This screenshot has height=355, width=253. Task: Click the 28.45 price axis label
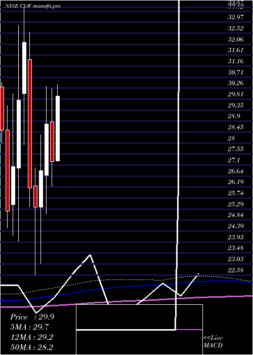pos(236,127)
